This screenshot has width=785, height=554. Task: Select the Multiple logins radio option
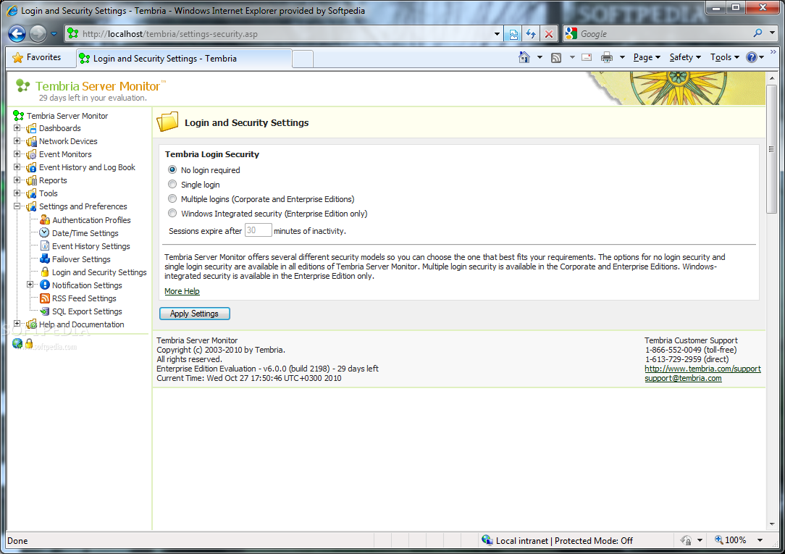tap(172, 198)
